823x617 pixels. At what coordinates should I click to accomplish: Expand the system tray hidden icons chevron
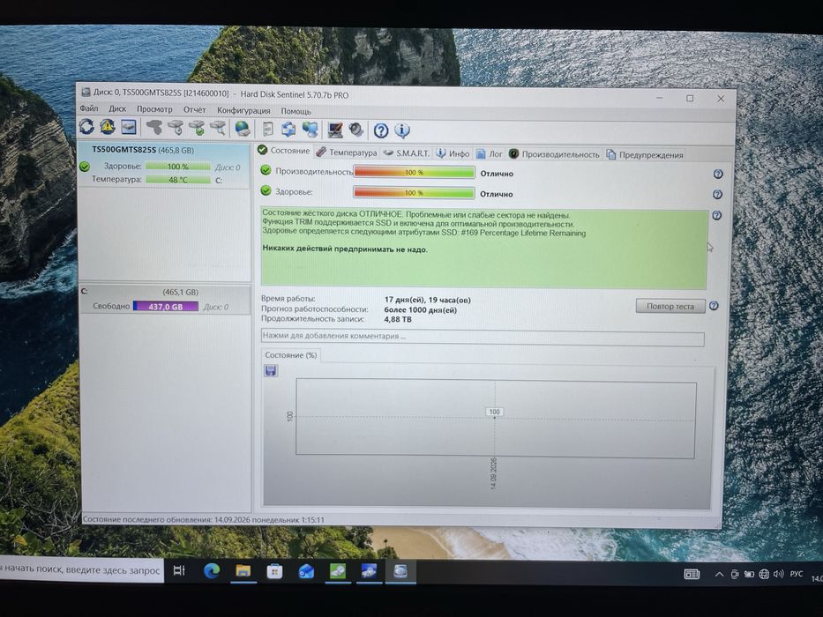(x=719, y=574)
